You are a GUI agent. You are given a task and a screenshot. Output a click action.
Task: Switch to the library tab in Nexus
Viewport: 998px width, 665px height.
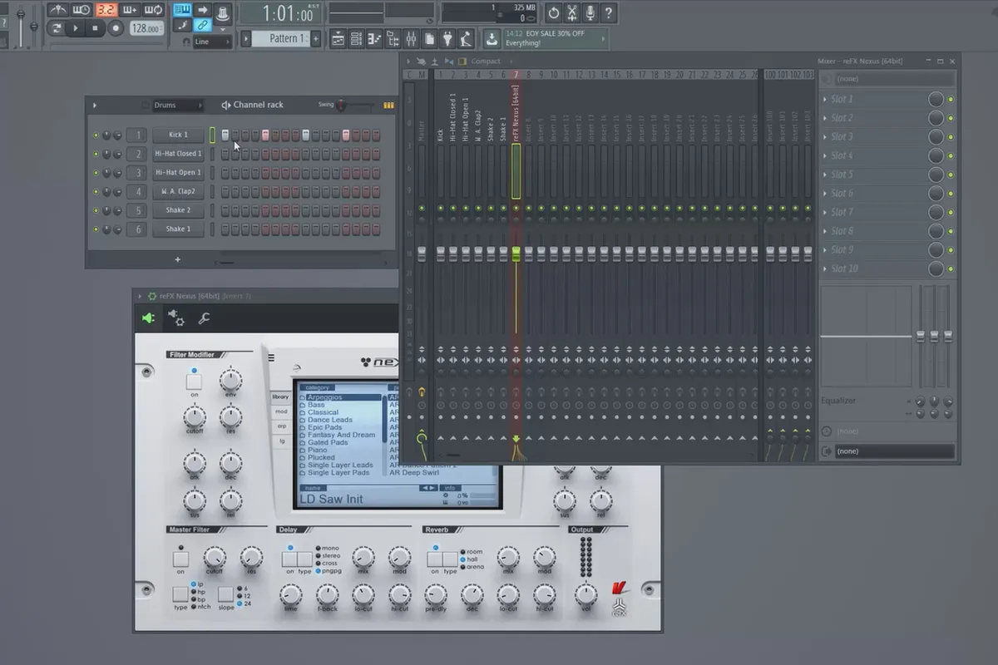coord(281,397)
